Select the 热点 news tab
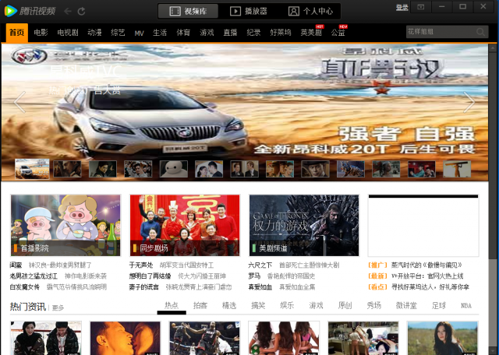499x355 pixels. 172,306
